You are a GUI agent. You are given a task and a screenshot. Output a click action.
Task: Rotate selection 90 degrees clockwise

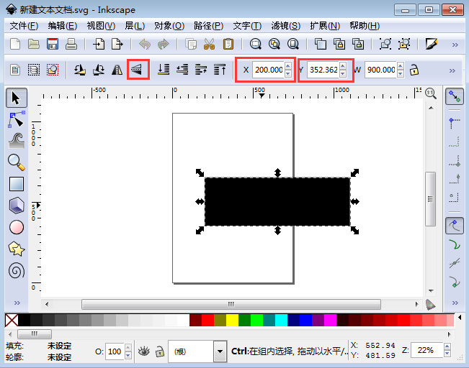(99, 70)
